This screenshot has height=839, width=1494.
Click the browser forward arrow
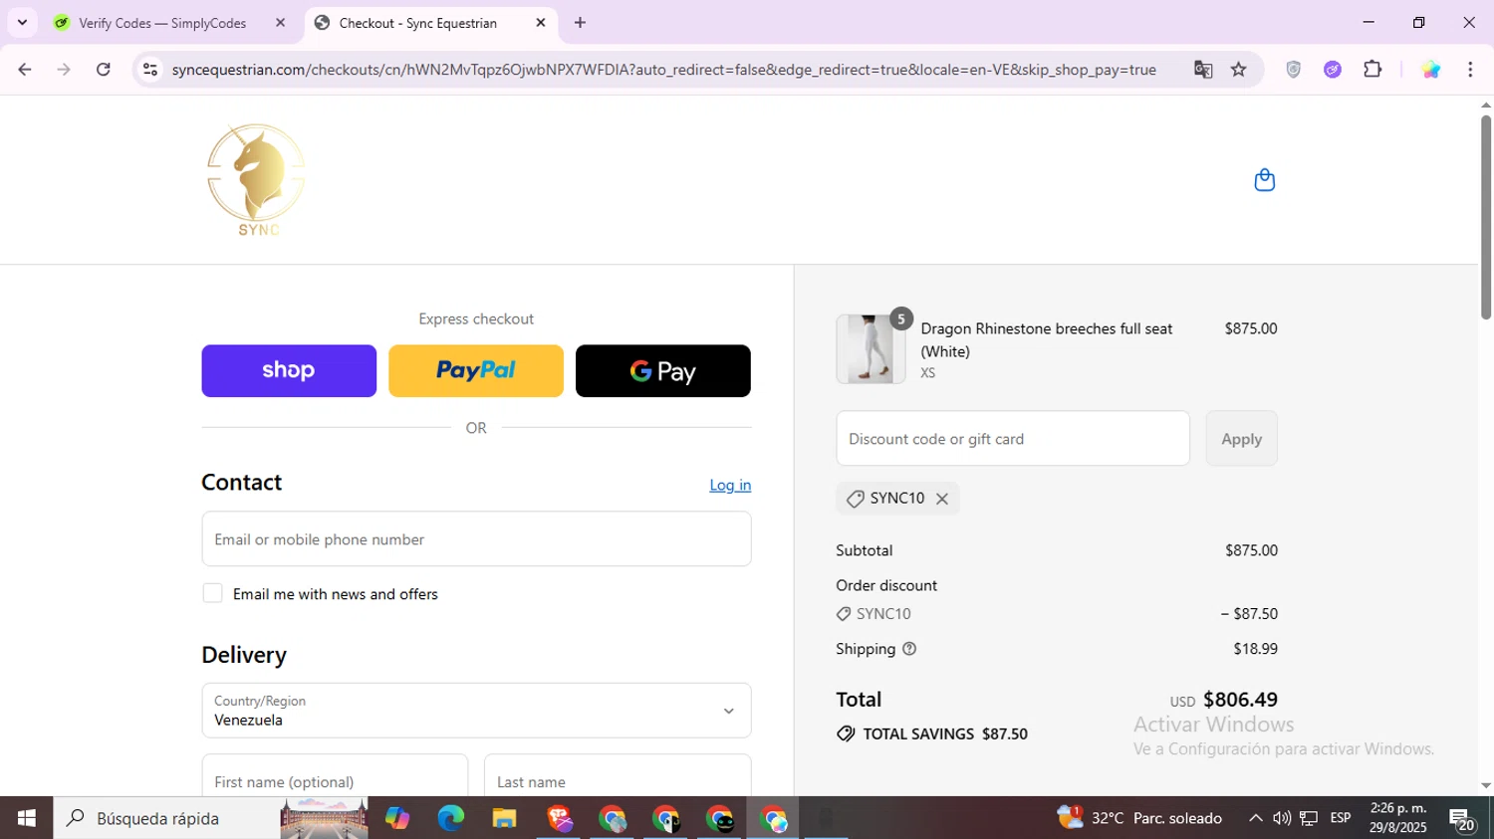pos(64,70)
